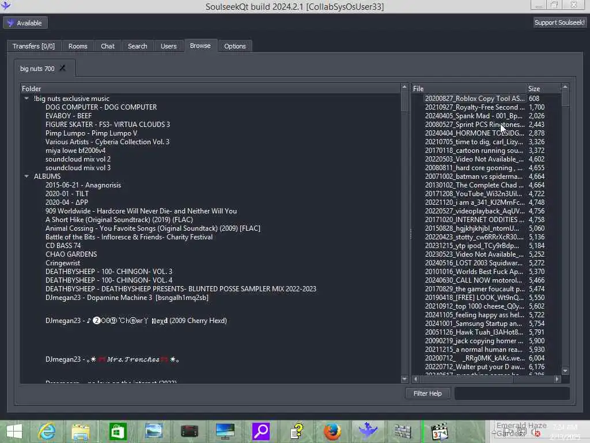Close the big nuts 700 browse tab
590x443 pixels.
coord(62,68)
